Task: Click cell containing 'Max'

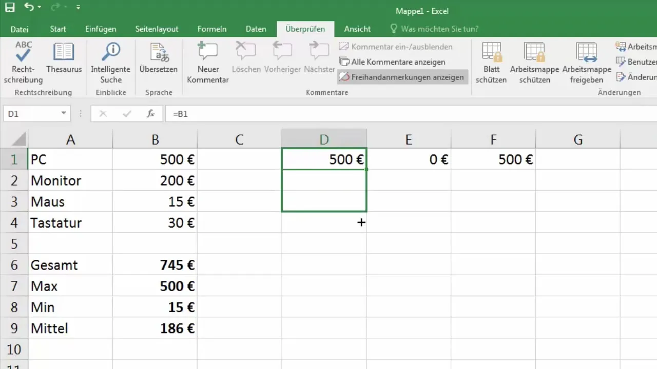Action: tap(70, 286)
